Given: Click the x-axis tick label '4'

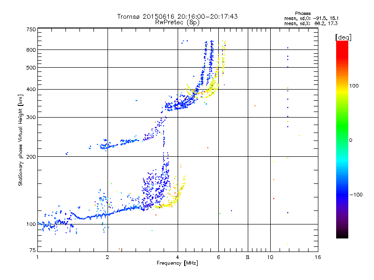Looking at the screenshot, I should tap(178, 257).
